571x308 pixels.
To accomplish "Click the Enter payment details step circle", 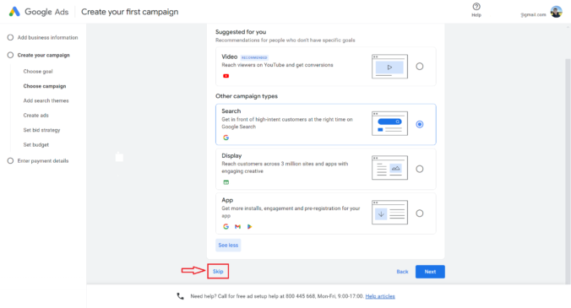I will pyautogui.click(x=10, y=160).
